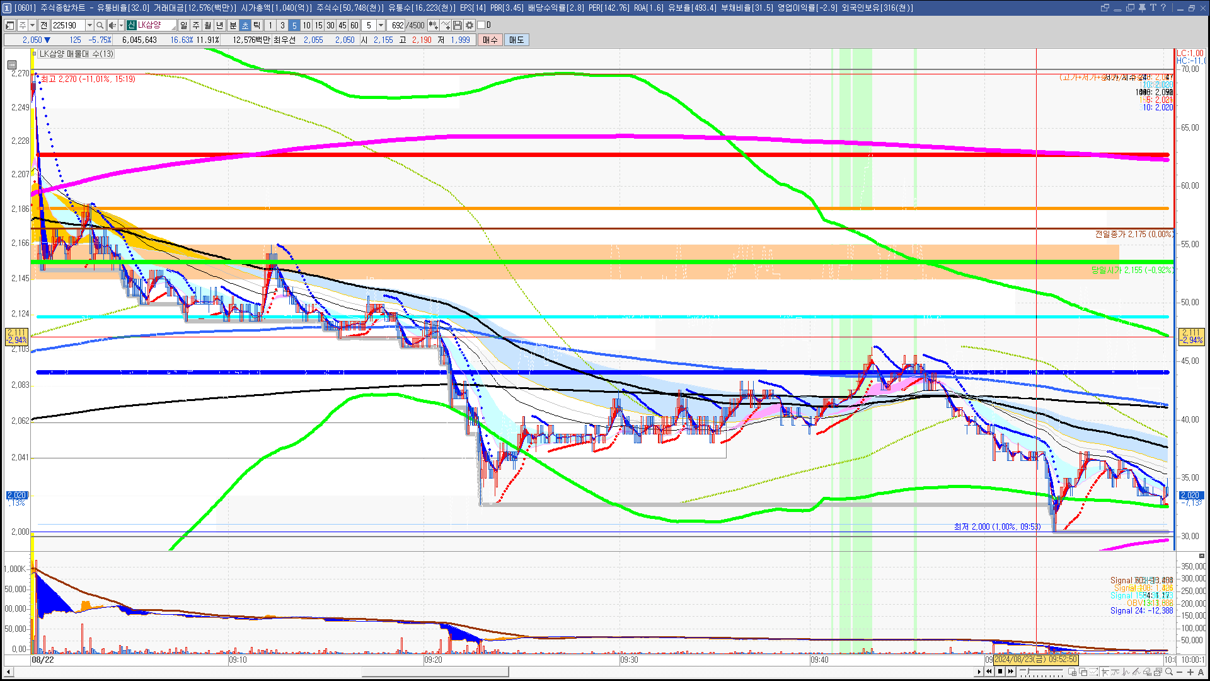Click the 매수 (buy) button
Image resolution: width=1210 pixels, height=681 pixels.
[490, 40]
